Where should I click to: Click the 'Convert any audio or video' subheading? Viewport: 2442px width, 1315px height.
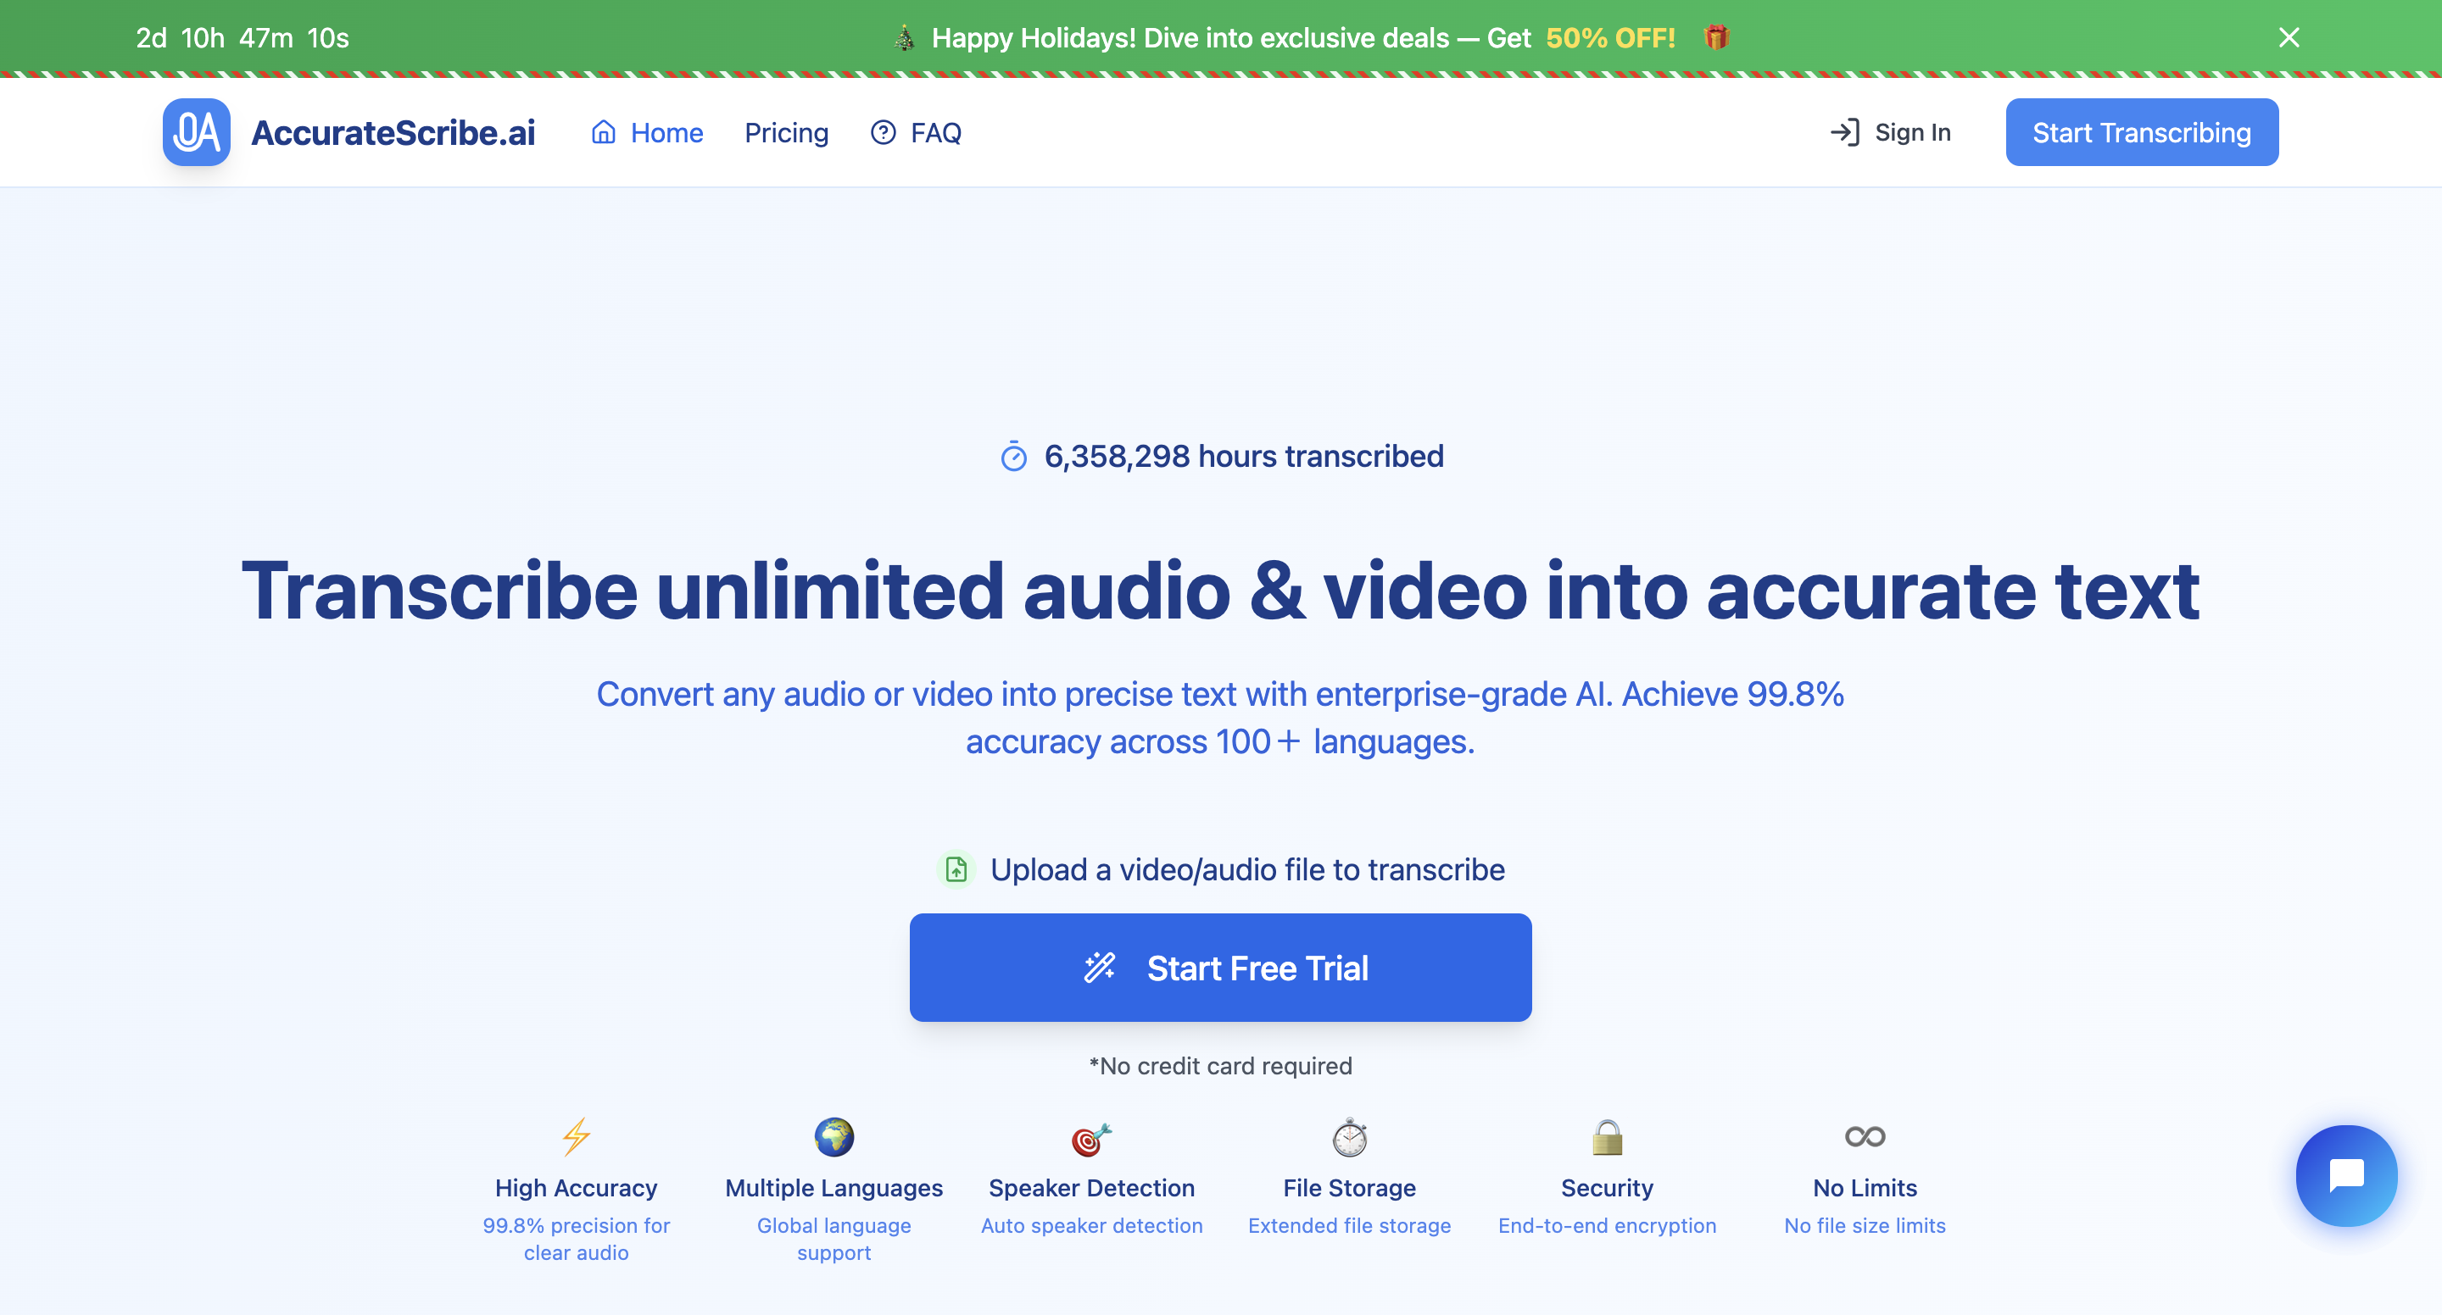1220,719
